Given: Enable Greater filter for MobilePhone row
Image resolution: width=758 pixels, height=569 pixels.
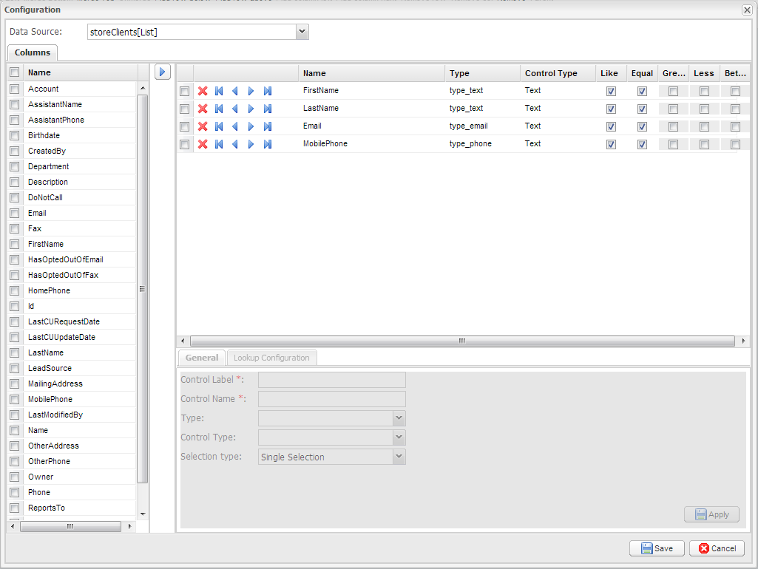Looking at the screenshot, I should click(673, 144).
